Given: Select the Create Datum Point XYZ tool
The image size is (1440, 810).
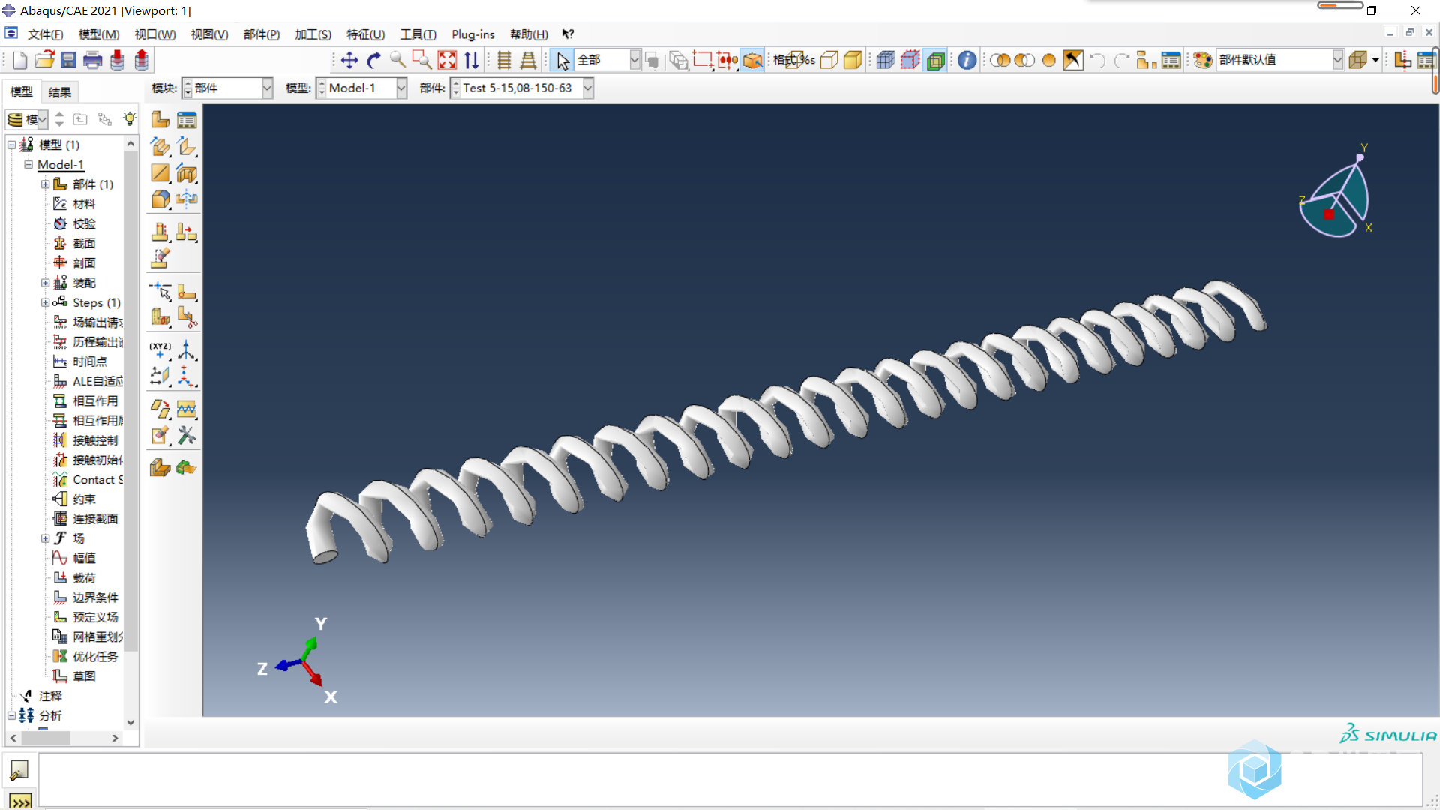Looking at the screenshot, I should point(160,349).
